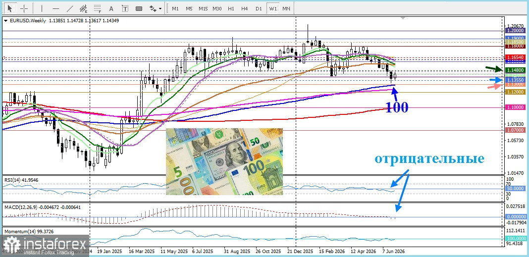This screenshot has width=529, height=257.
Task: Switch to D1 timeframe
Action: pos(259,8)
